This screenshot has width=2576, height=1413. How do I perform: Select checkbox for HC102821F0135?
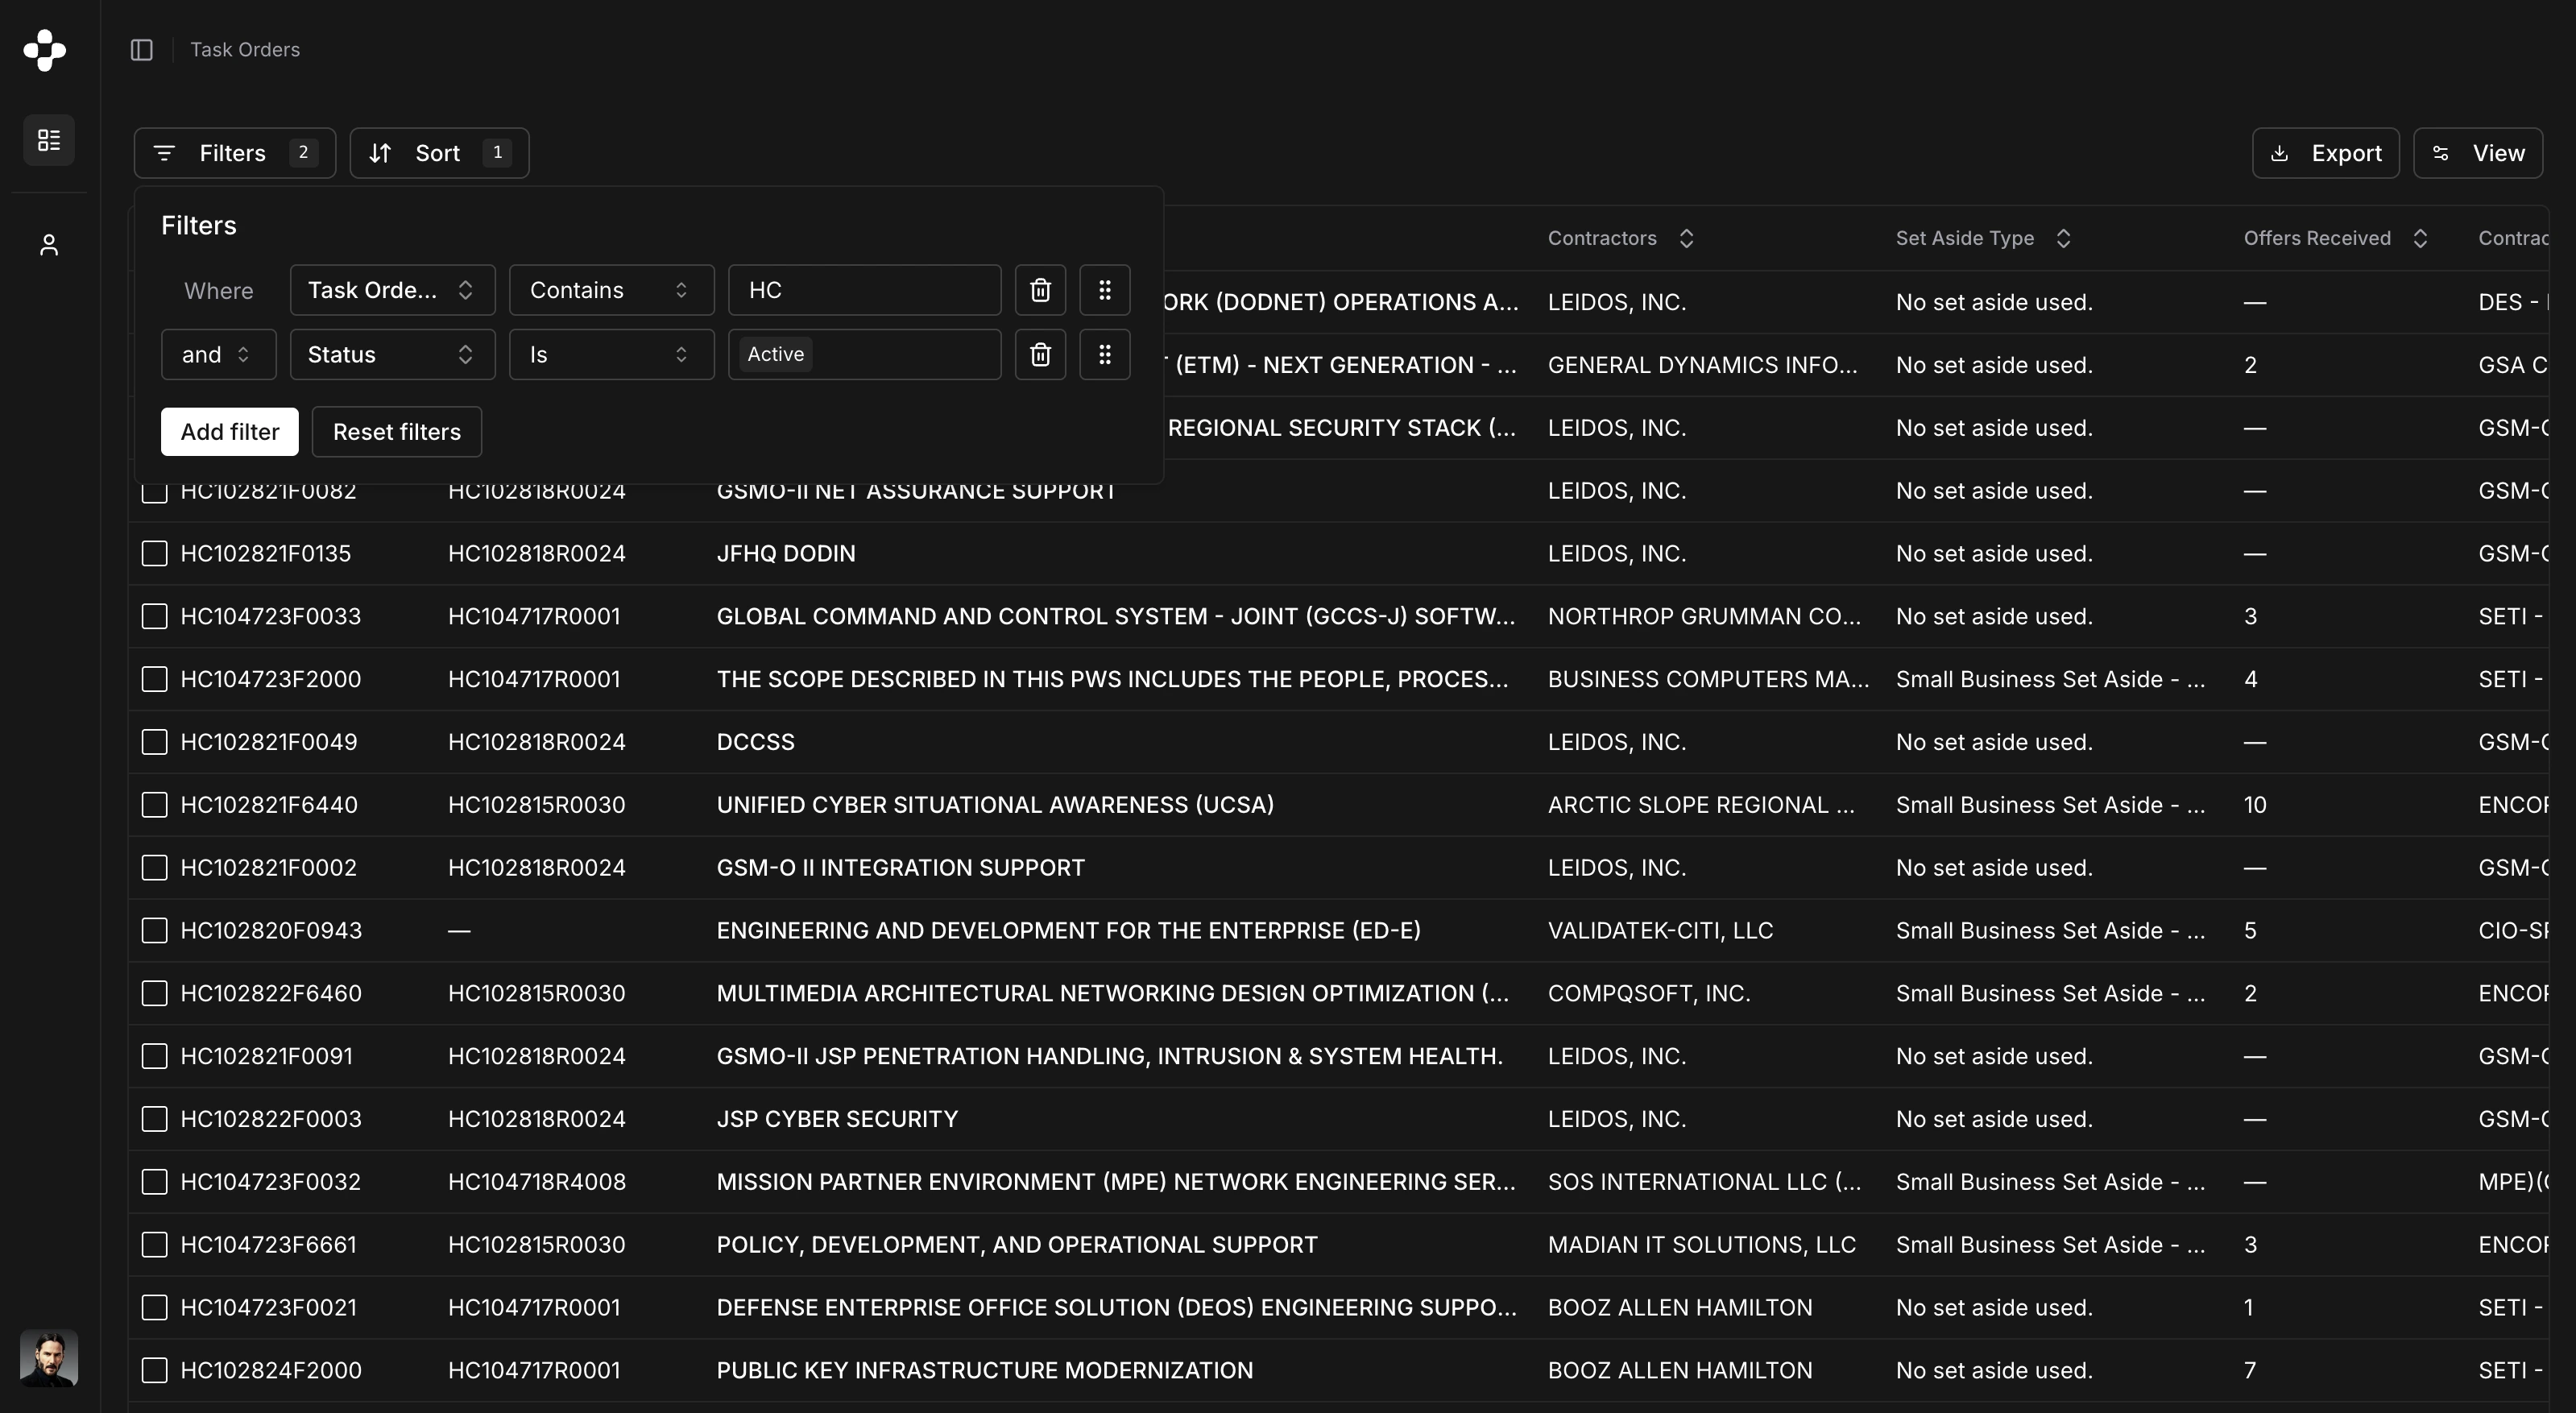click(x=154, y=553)
